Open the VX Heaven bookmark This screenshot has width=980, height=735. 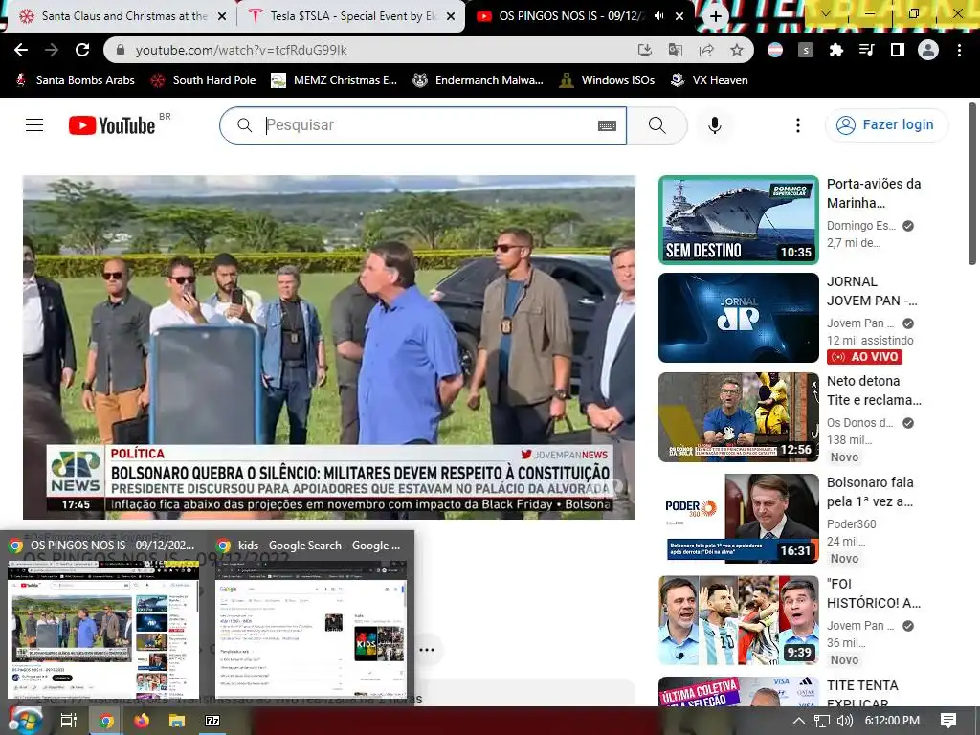tap(709, 80)
